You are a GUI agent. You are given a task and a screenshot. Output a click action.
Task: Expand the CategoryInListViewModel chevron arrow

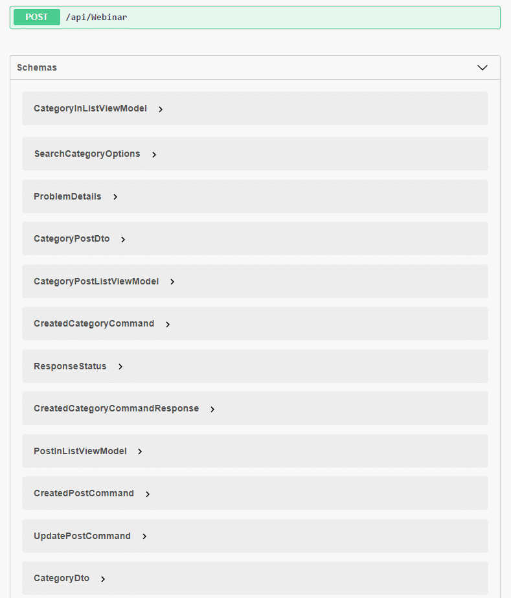pos(161,109)
